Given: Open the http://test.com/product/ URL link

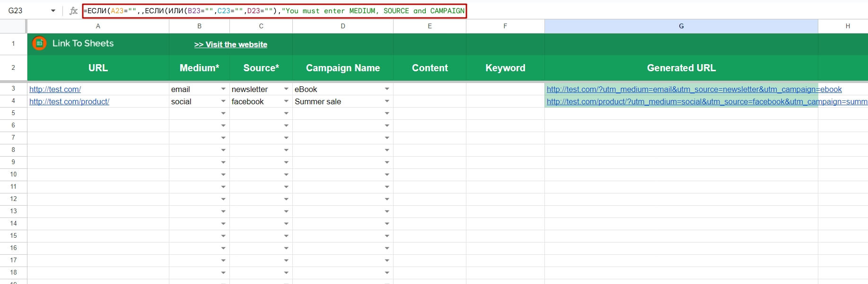Looking at the screenshot, I should 69,101.
